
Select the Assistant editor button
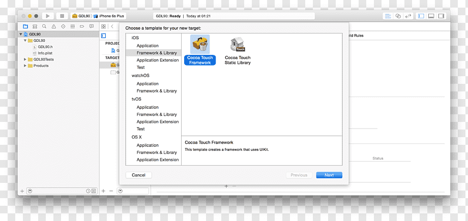pyautogui.click(x=398, y=16)
